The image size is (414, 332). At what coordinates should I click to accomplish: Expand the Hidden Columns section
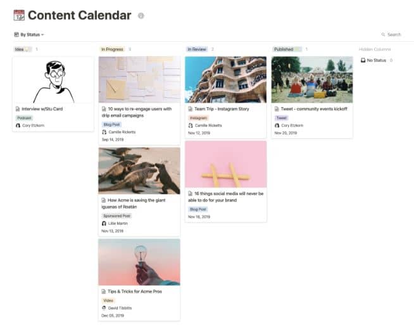375,49
